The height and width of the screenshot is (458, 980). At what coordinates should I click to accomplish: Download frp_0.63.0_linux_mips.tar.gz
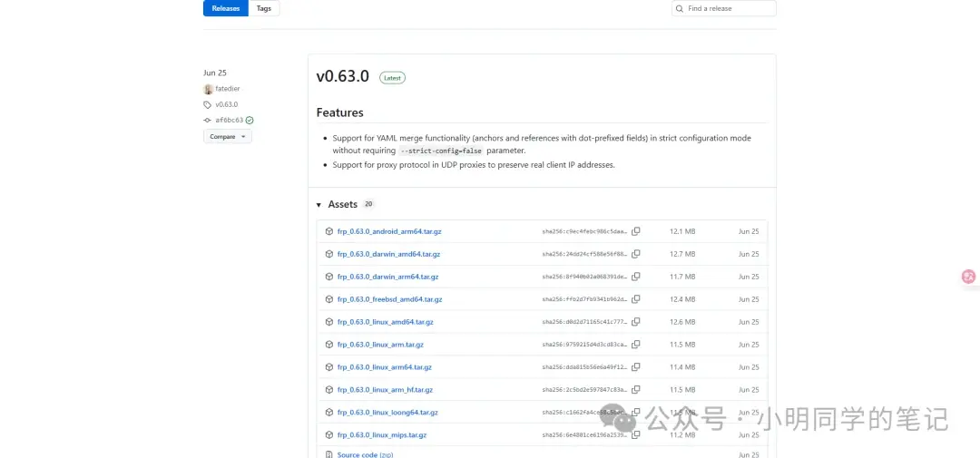(382, 435)
